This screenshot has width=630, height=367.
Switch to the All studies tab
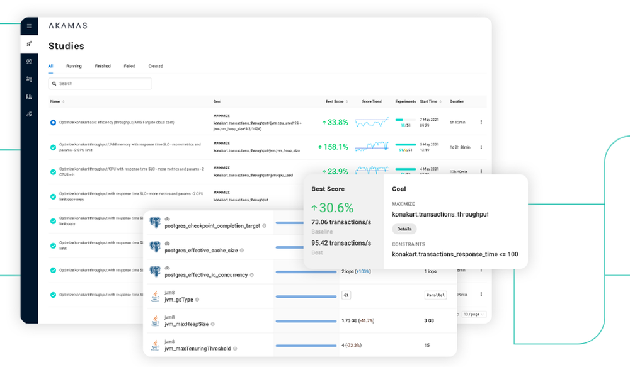(50, 66)
